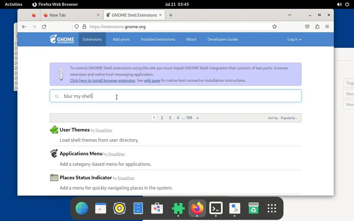Open the system volume indicator
The width and height of the screenshot is (354, 221).
(x=339, y=4)
